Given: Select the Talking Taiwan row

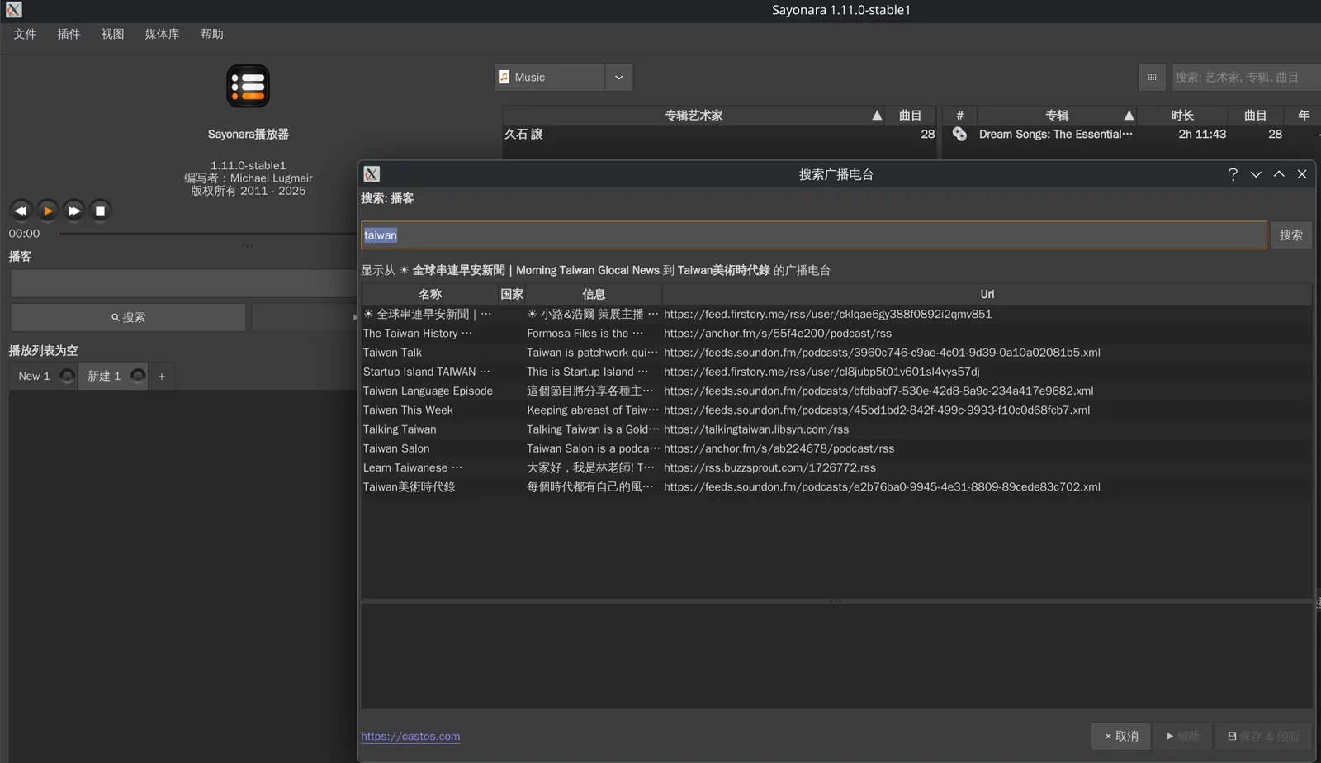Looking at the screenshot, I should tap(836, 429).
